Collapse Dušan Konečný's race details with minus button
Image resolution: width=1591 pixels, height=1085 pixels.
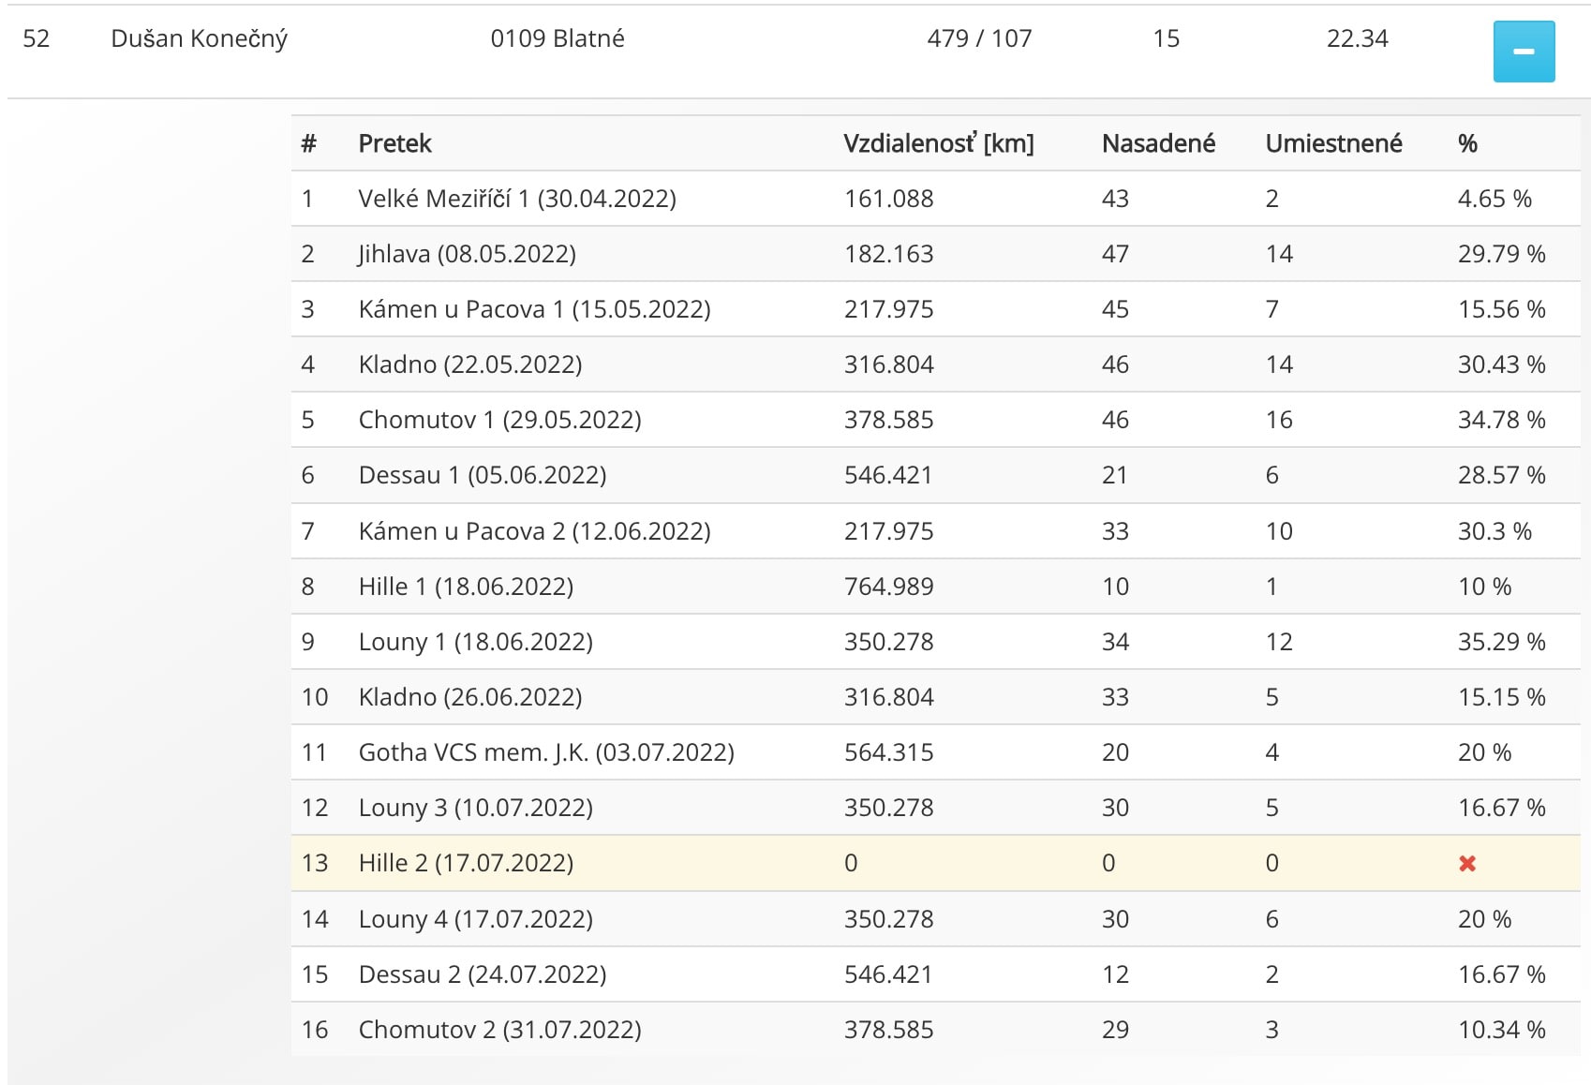pyautogui.click(x=1524, y=52)
